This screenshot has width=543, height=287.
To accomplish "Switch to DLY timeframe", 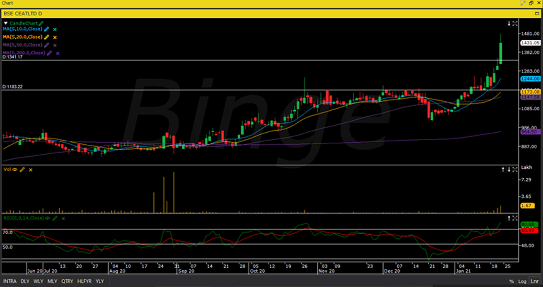I will [x=25, y=281].
